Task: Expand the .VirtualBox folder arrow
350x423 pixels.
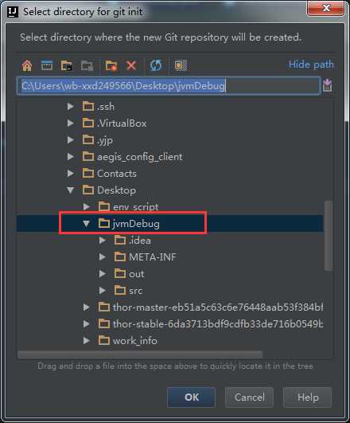Action: [x=70, y=123]
